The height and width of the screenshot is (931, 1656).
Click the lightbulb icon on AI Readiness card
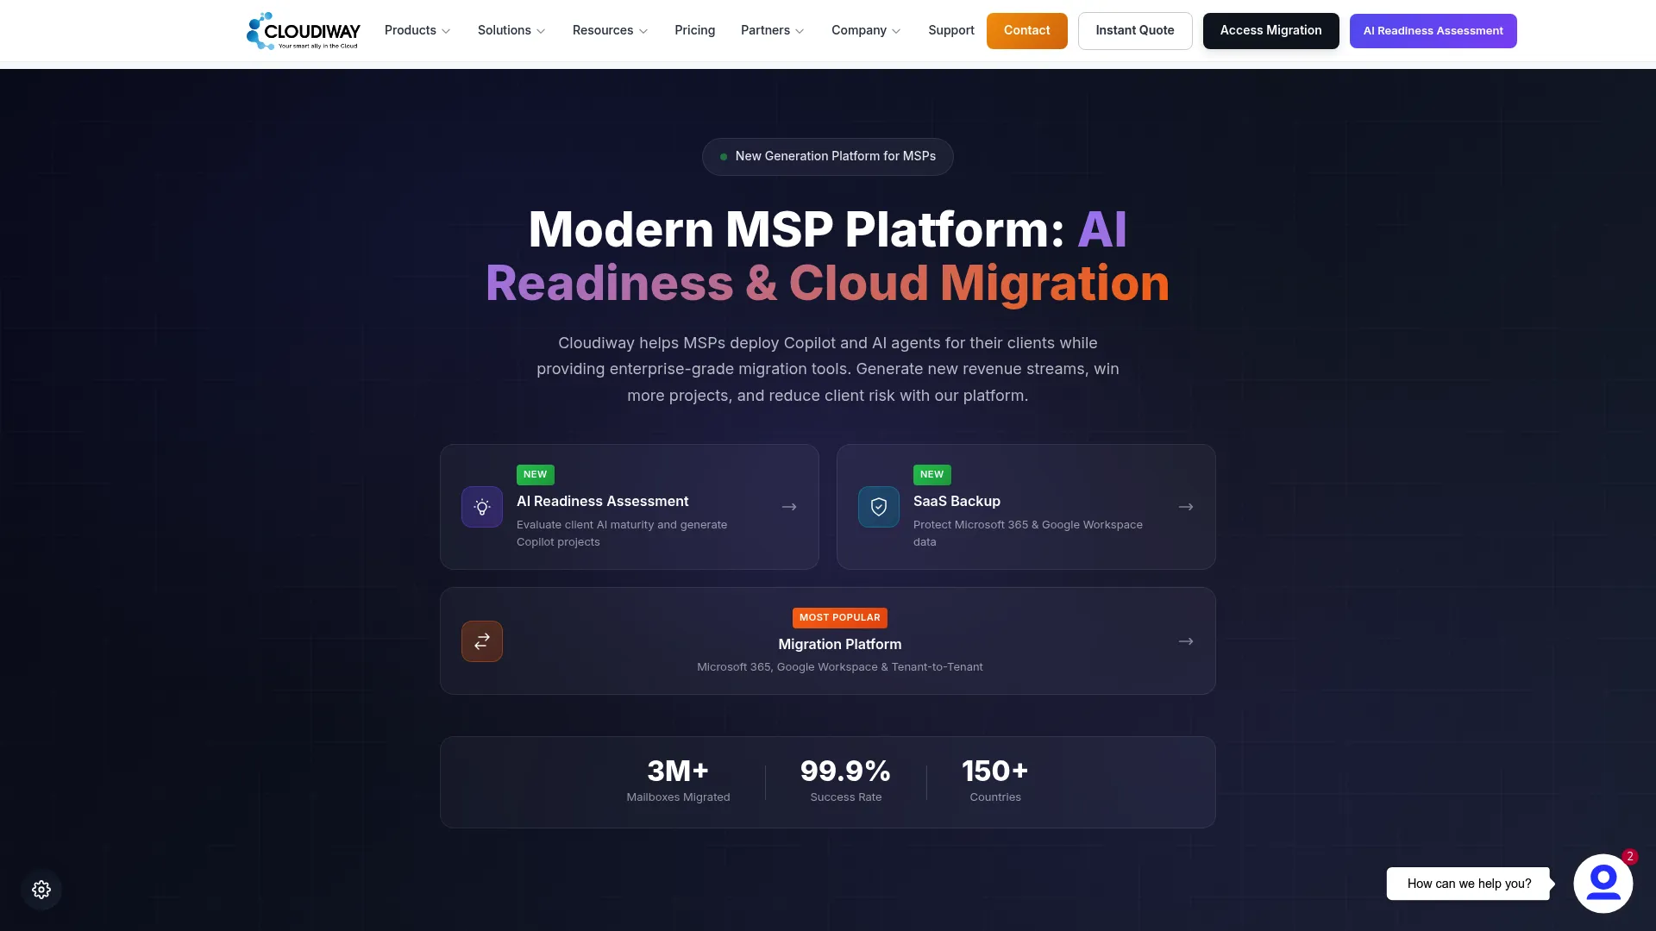click(482, 507)
